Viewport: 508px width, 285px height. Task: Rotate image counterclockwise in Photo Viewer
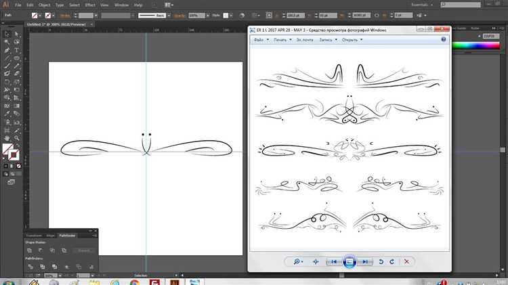tap(381, 262)
